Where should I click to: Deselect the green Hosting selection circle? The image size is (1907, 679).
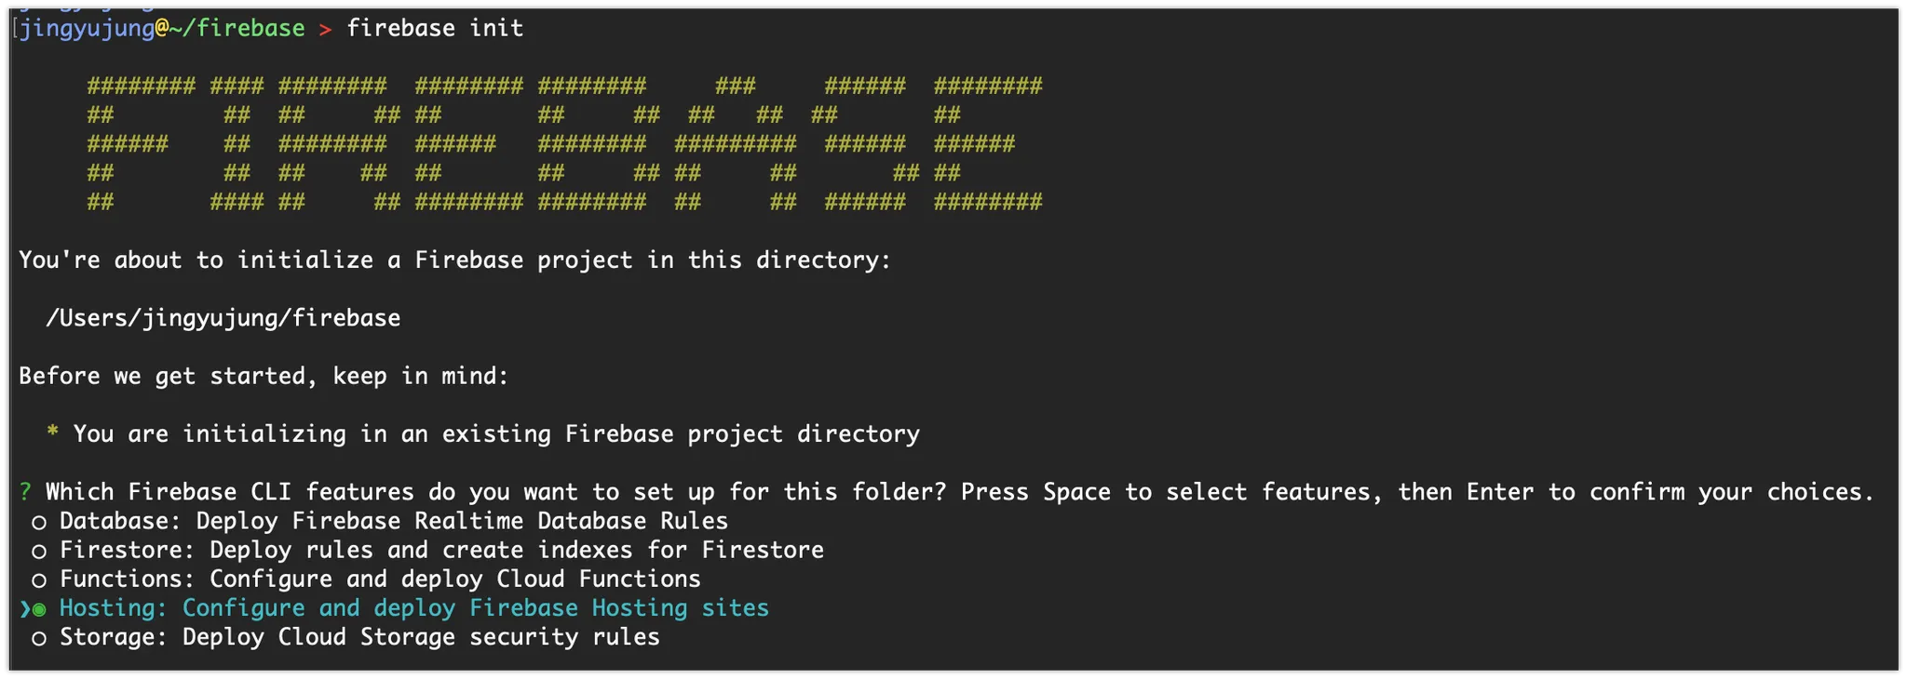tap(39, 609)
